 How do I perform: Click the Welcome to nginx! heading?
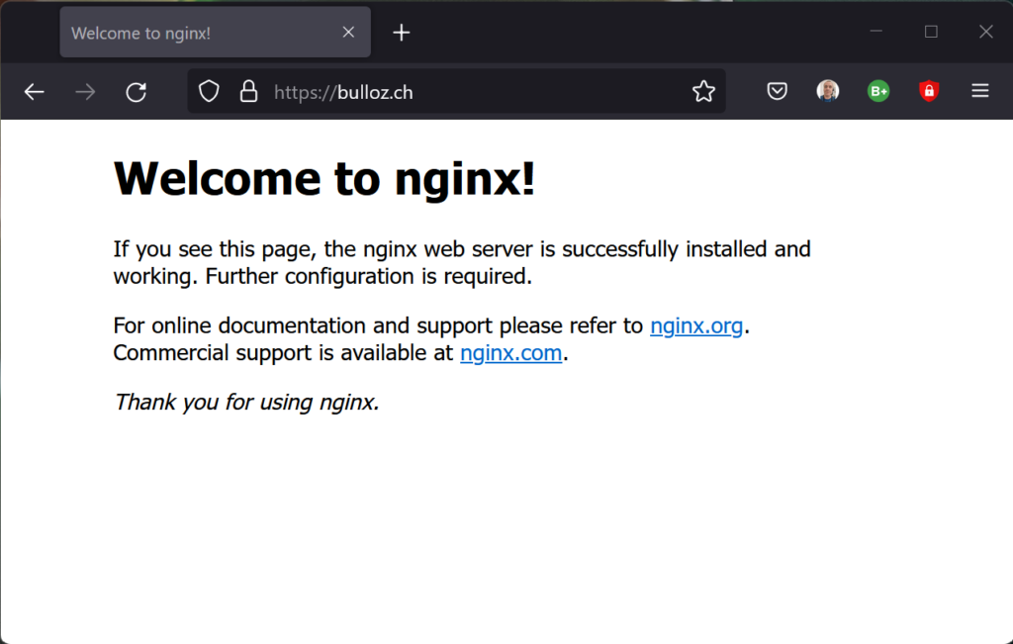324,178
